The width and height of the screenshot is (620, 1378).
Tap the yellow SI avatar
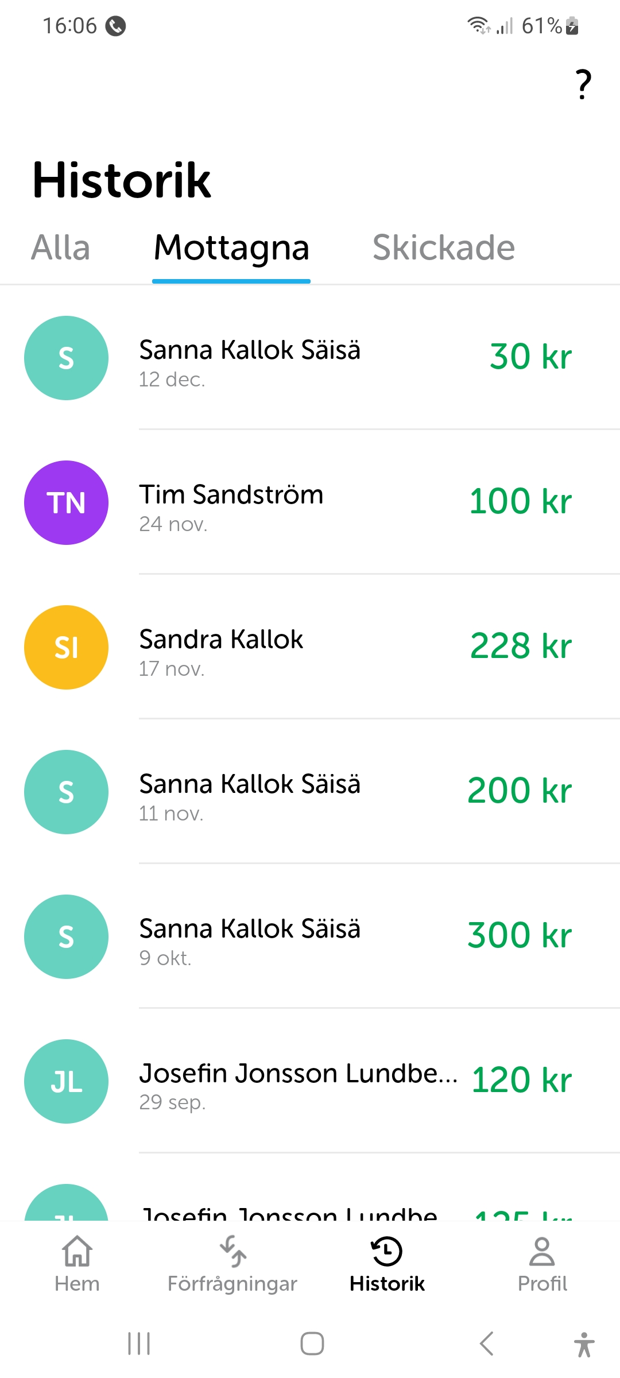point(66,647)
